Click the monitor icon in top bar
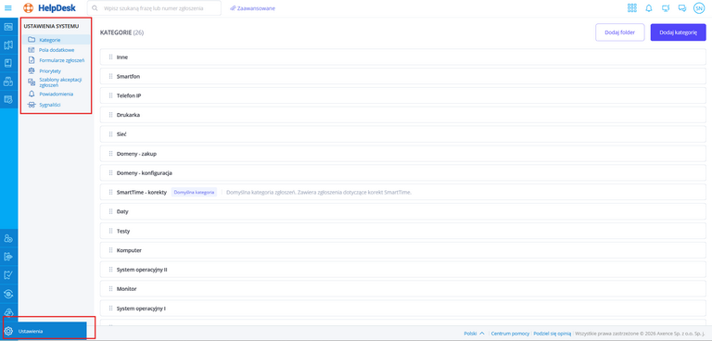The width and height of the screenshot is (712, 341). pyautogui.click(x=666, y=8)
